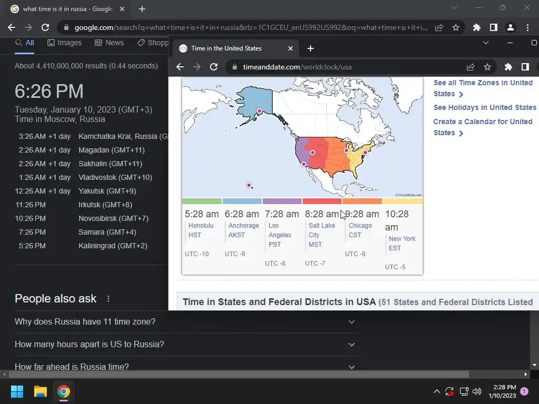Go forward on the timeanddate page
This screenshot has width=539, height=404.
pyautogui.click(x=197, y=67)
